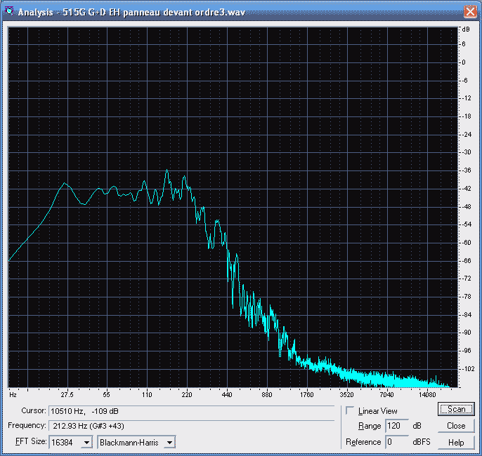Click the 27.5 Hz axis label
Viewport: 482px width, 456px height.
pyautogui.click(x=67, y=395)
